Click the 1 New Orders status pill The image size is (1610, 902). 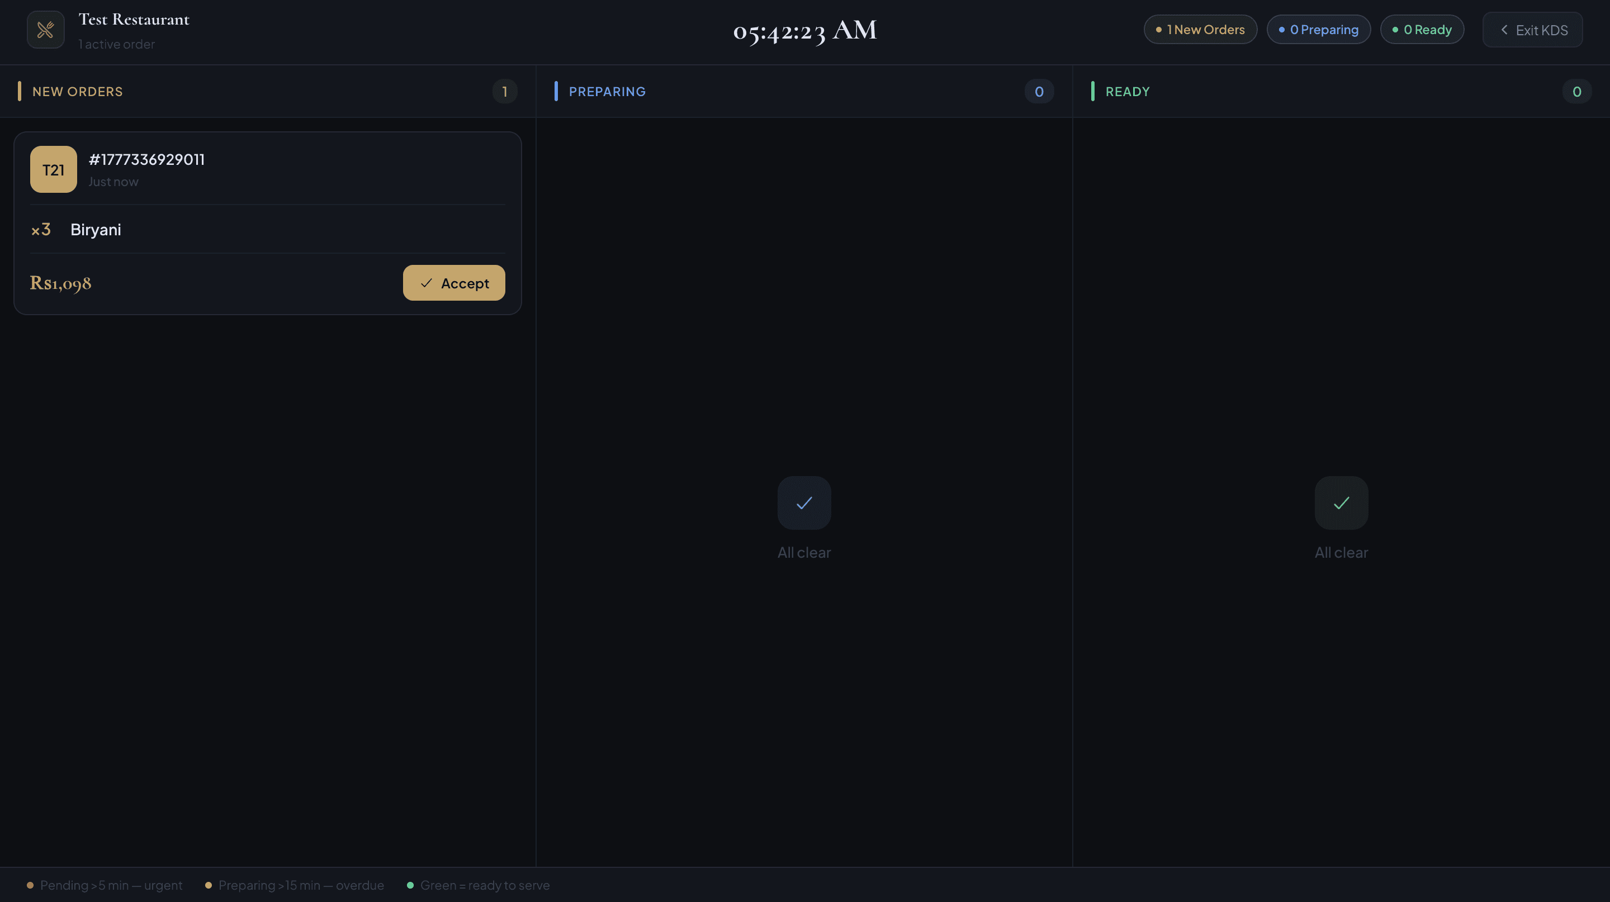click(1200, 30)
